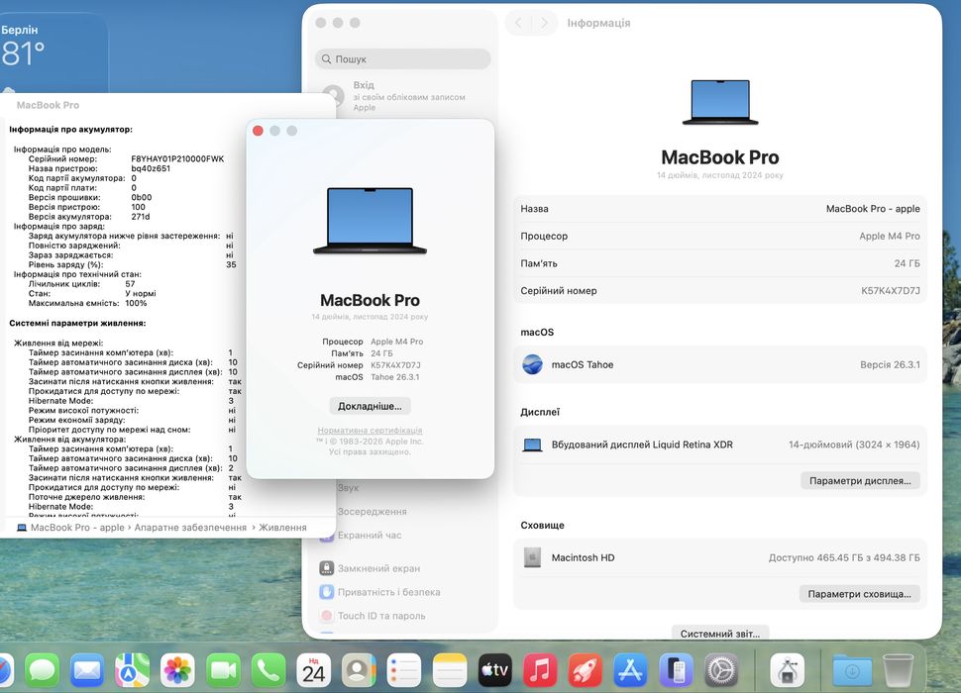961x693 pixels.
Task: Go forward with the Settings forward arrow
Action: [x=544, y=23]
